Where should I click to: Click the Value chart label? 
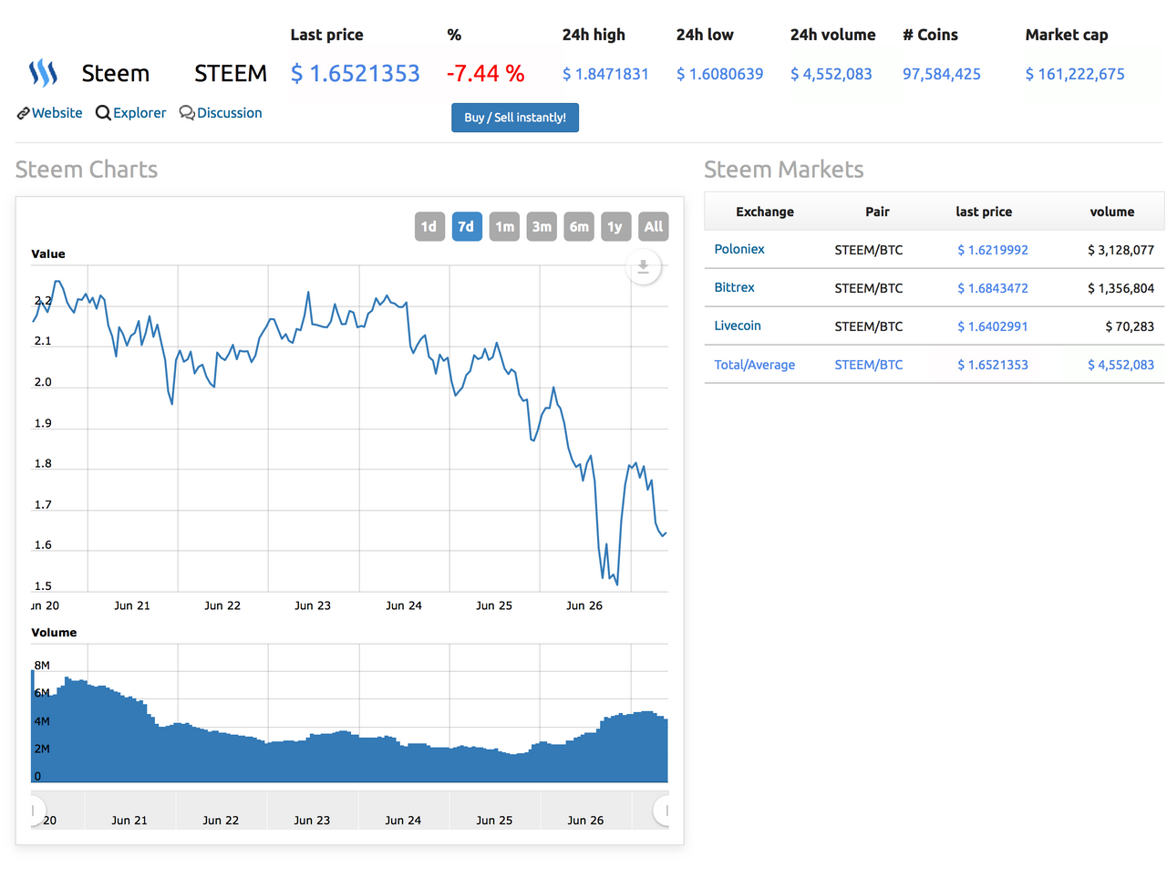(x=48, y=254)
